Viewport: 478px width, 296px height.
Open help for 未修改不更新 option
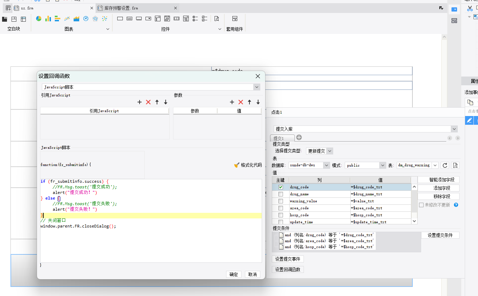456,205
